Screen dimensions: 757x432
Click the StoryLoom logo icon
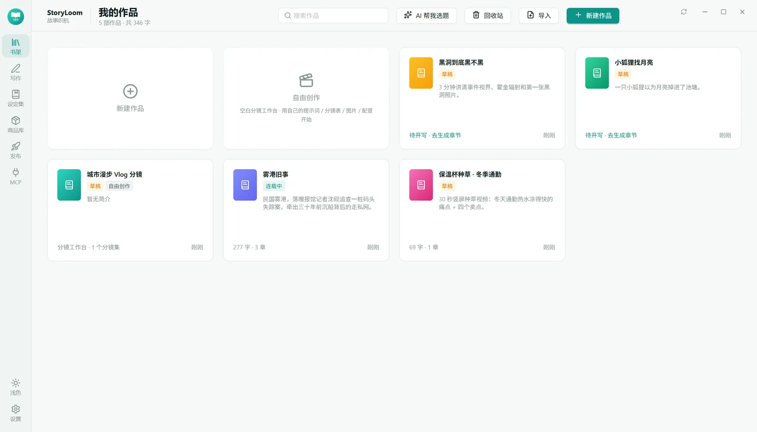pyautogui.click(x=16, y=17)
